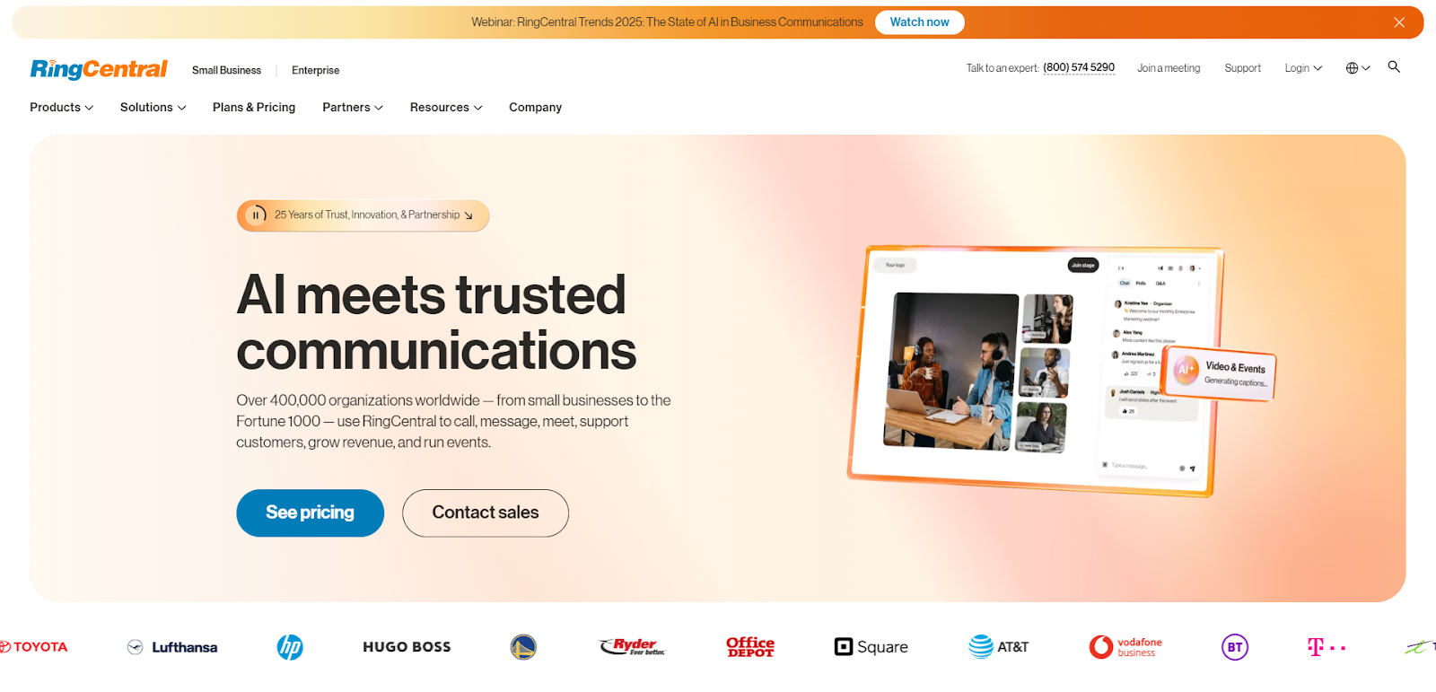
Task: Expand the Solutions dropdown
Action: [153, 108]
